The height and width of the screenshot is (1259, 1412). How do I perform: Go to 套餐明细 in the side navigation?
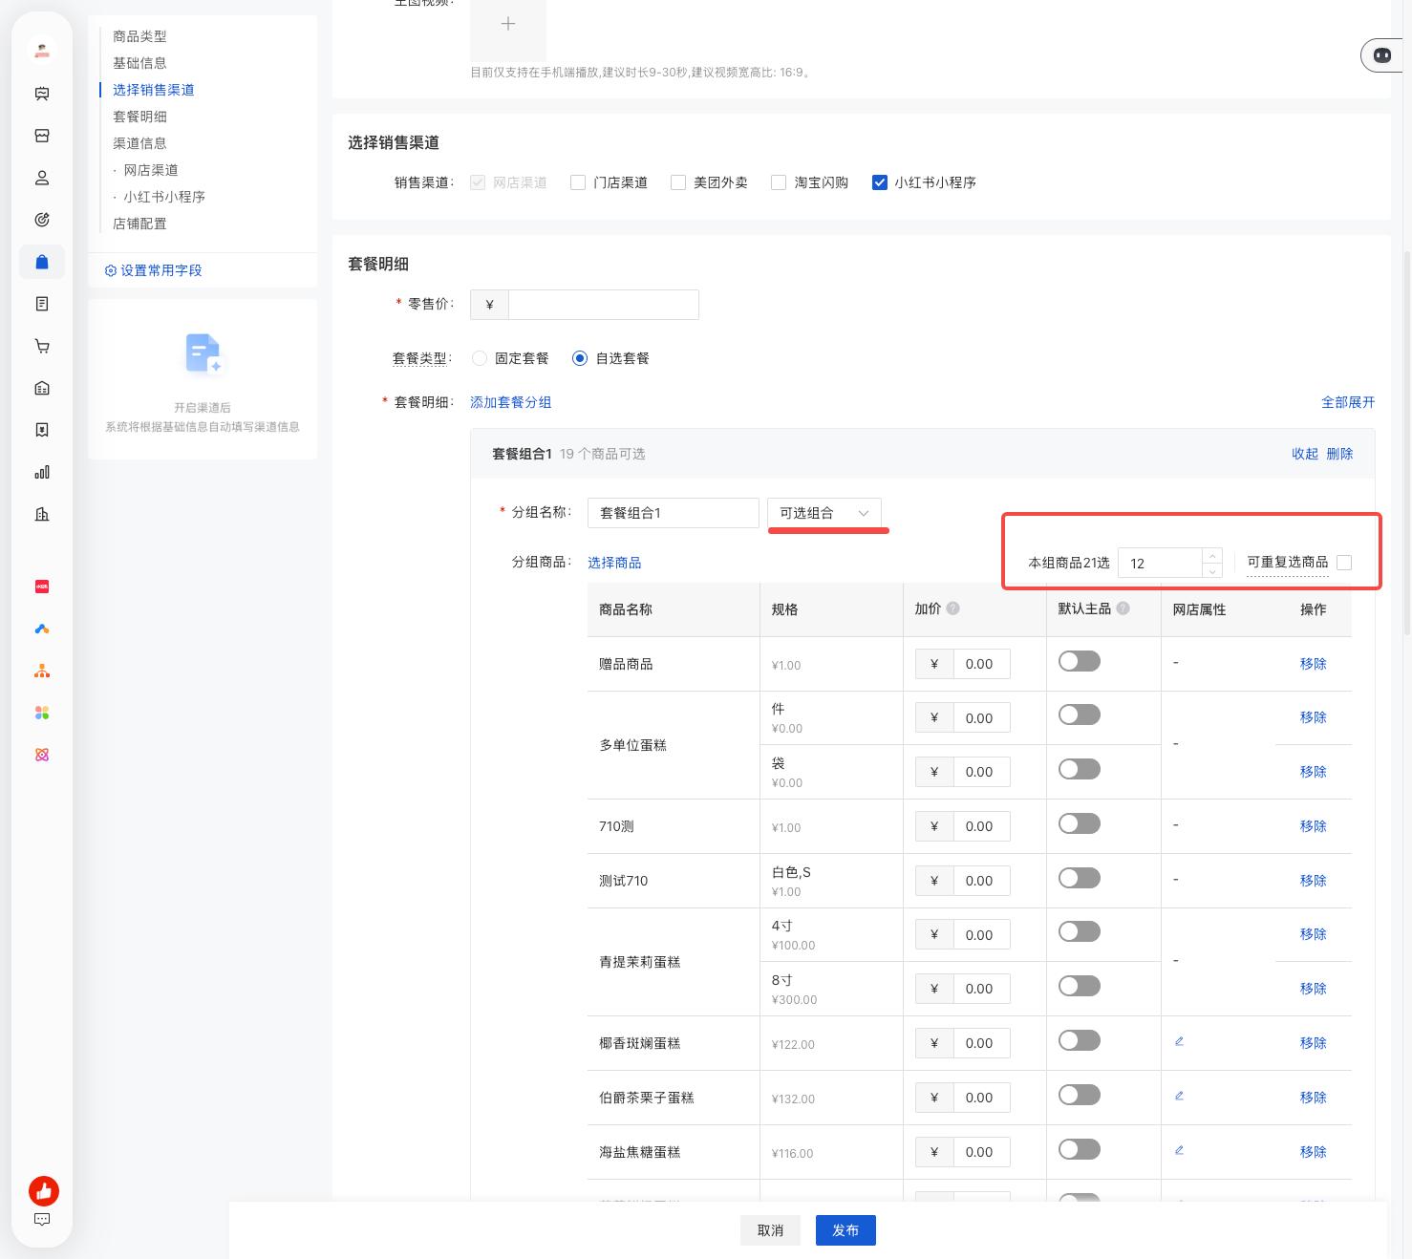point(139,117)
